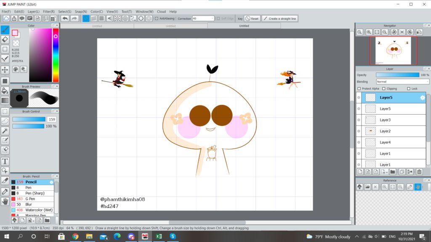Click the Redo arrow in the toolbar
Viewport: 431px width, 242px height.
tap(74, 18)
